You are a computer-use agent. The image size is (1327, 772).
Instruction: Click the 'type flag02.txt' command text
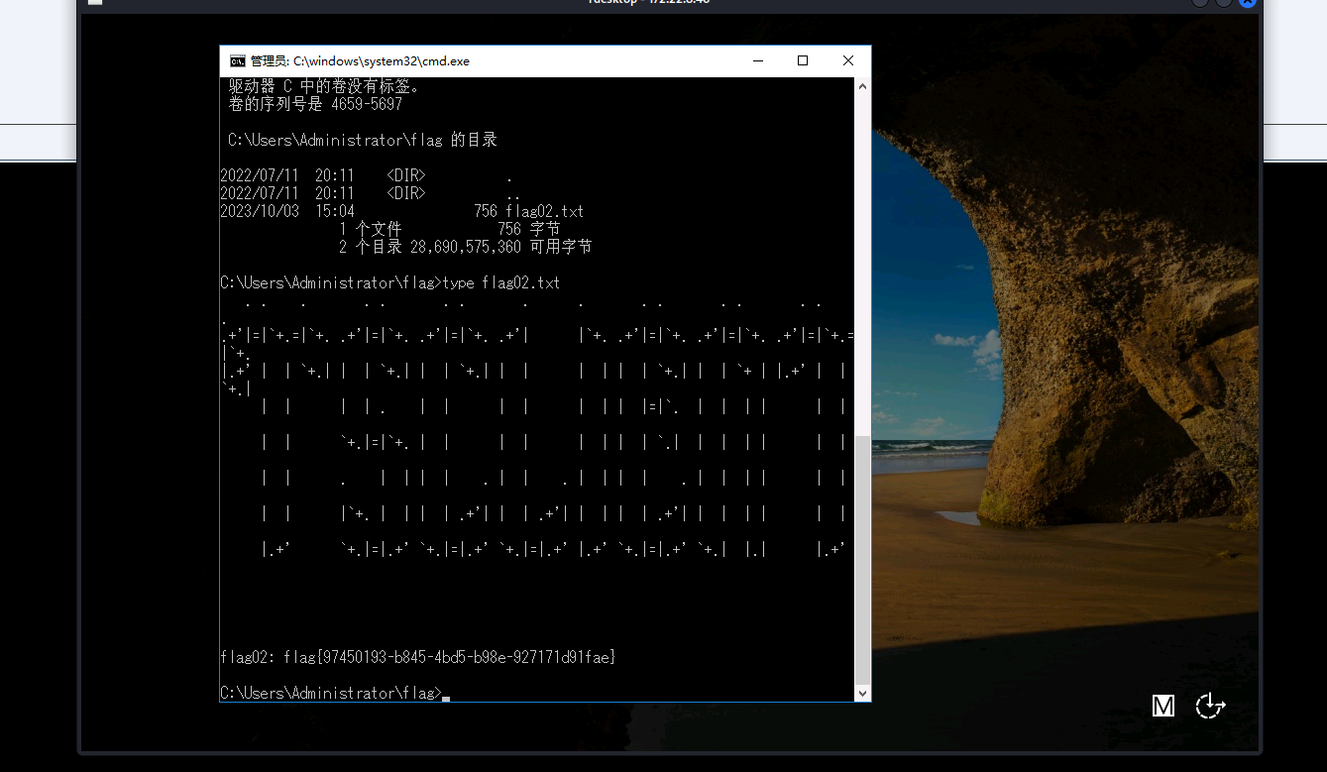point(501,282)
